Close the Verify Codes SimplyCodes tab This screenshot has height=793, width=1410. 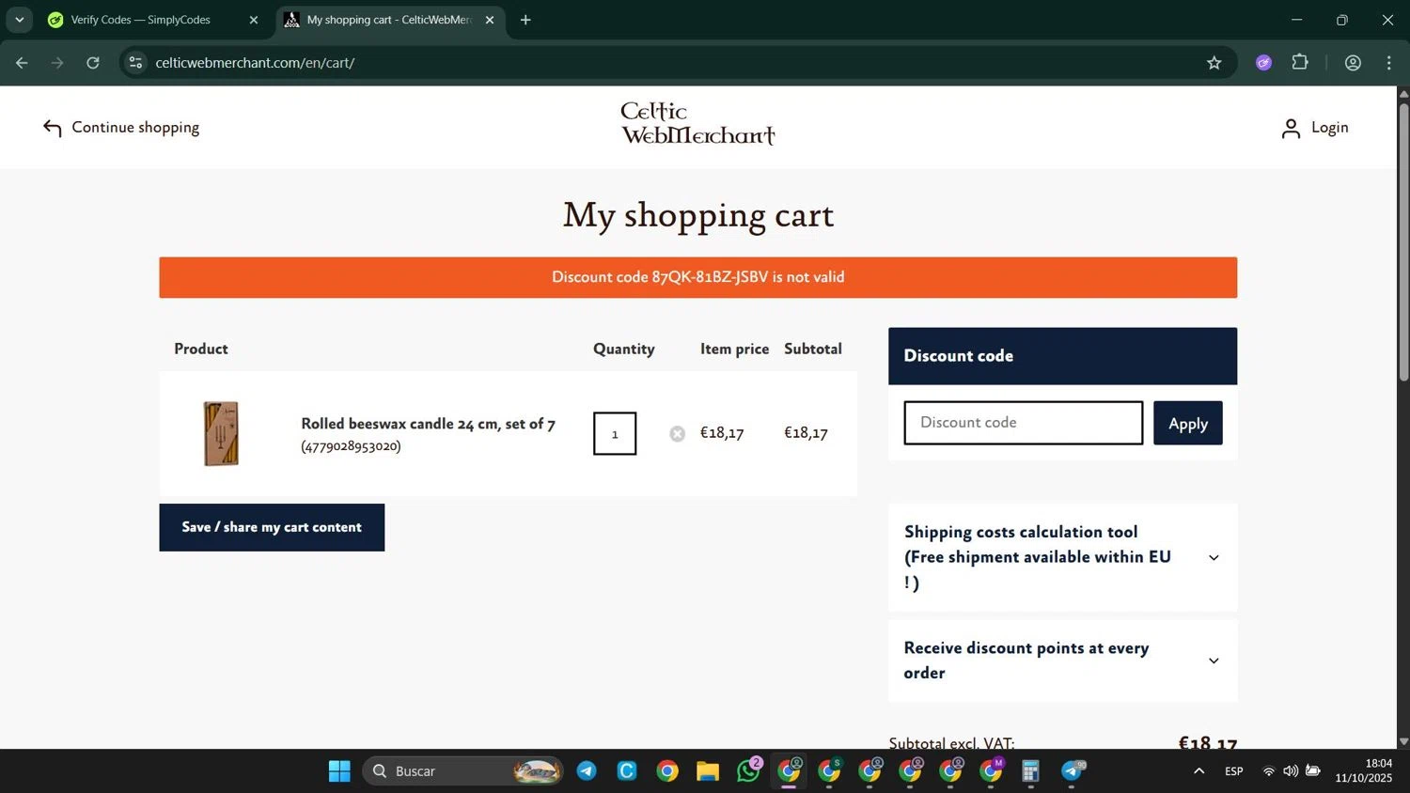[x=253, y=20]
